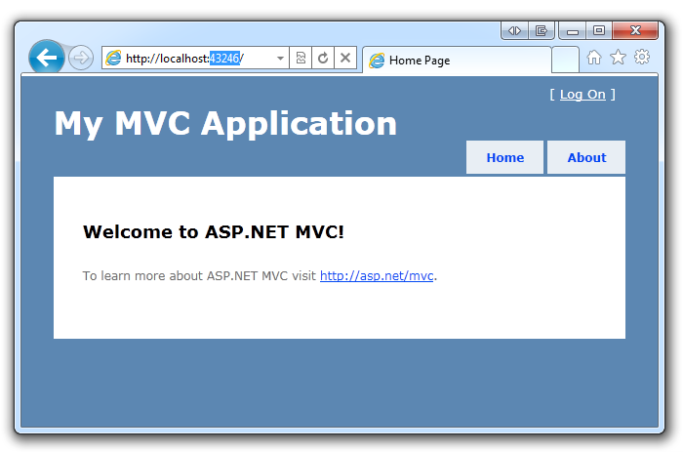683x452 pixels.
Task: Open a new blank tab
Action: pyautogui.click(x=565, y=60)
